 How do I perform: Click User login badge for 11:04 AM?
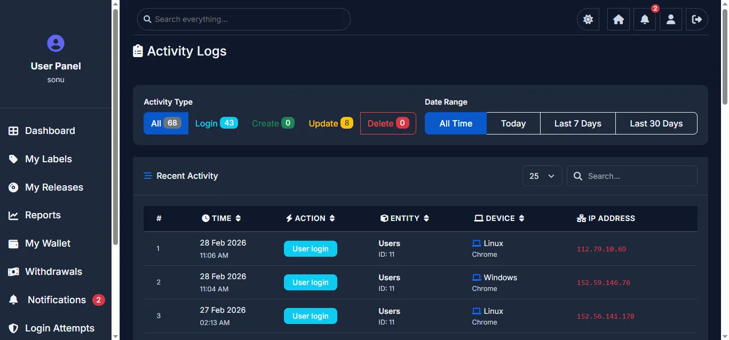pyautogui.click(x=311, y=282)
